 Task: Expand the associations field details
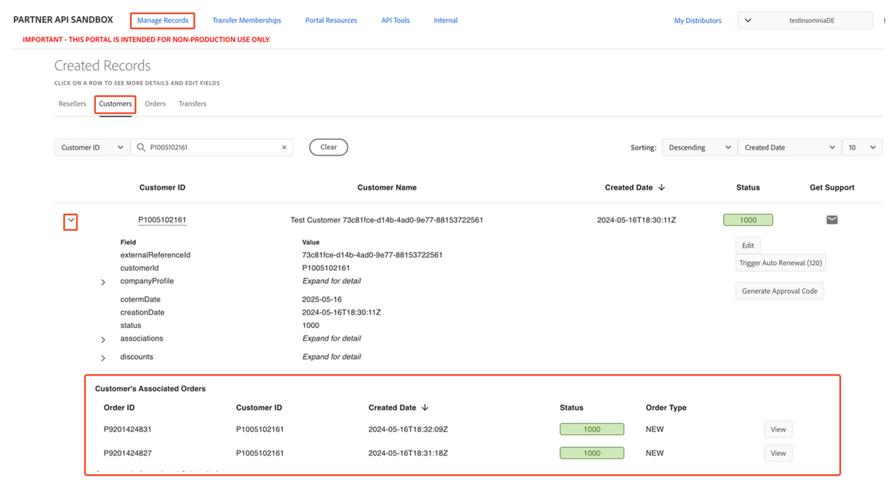pos(104,340)
